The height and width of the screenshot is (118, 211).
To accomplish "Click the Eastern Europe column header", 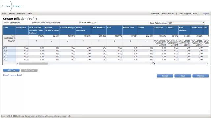I will (68, 30).
